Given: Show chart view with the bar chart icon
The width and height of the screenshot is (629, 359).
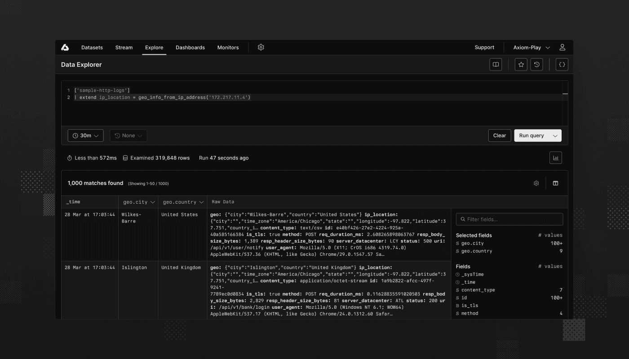Looking at the screenshot, I should (x=556, y=158).
